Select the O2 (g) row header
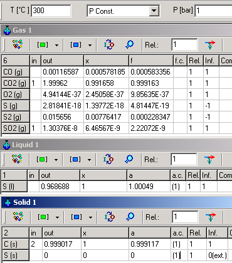 click(16, 95)
